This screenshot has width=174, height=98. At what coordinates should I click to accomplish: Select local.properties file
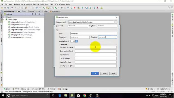(x=20, y=37)
